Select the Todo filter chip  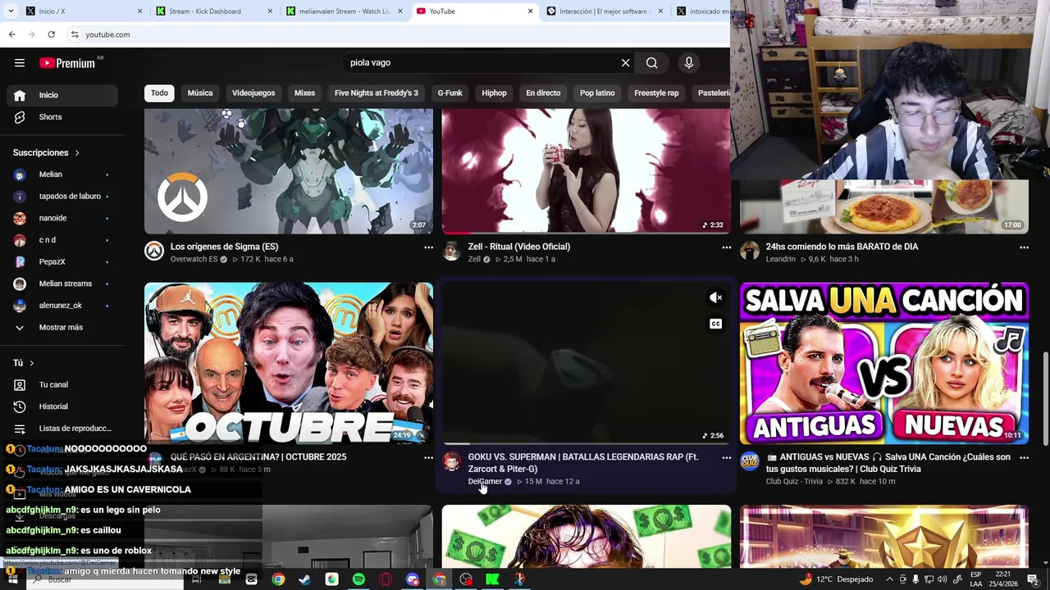(x=159, y=93)
